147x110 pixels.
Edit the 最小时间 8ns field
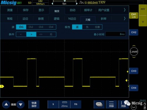click(116, 34)
